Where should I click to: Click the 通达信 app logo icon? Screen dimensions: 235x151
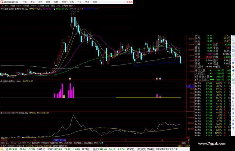(x=2, y=2)
